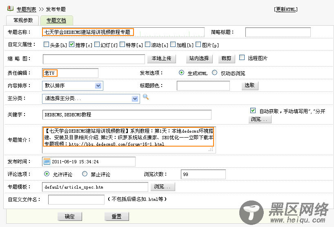Select the 仅动态浏览 radio option
The width and height of the screenshot is (334, 227).
click(x=215, y=73)
